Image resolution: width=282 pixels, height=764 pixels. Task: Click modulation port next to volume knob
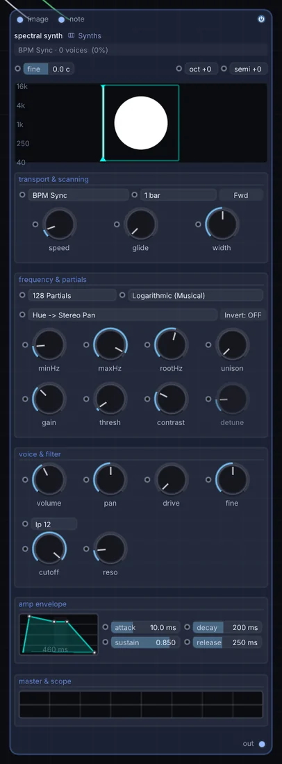click(25, 479)
